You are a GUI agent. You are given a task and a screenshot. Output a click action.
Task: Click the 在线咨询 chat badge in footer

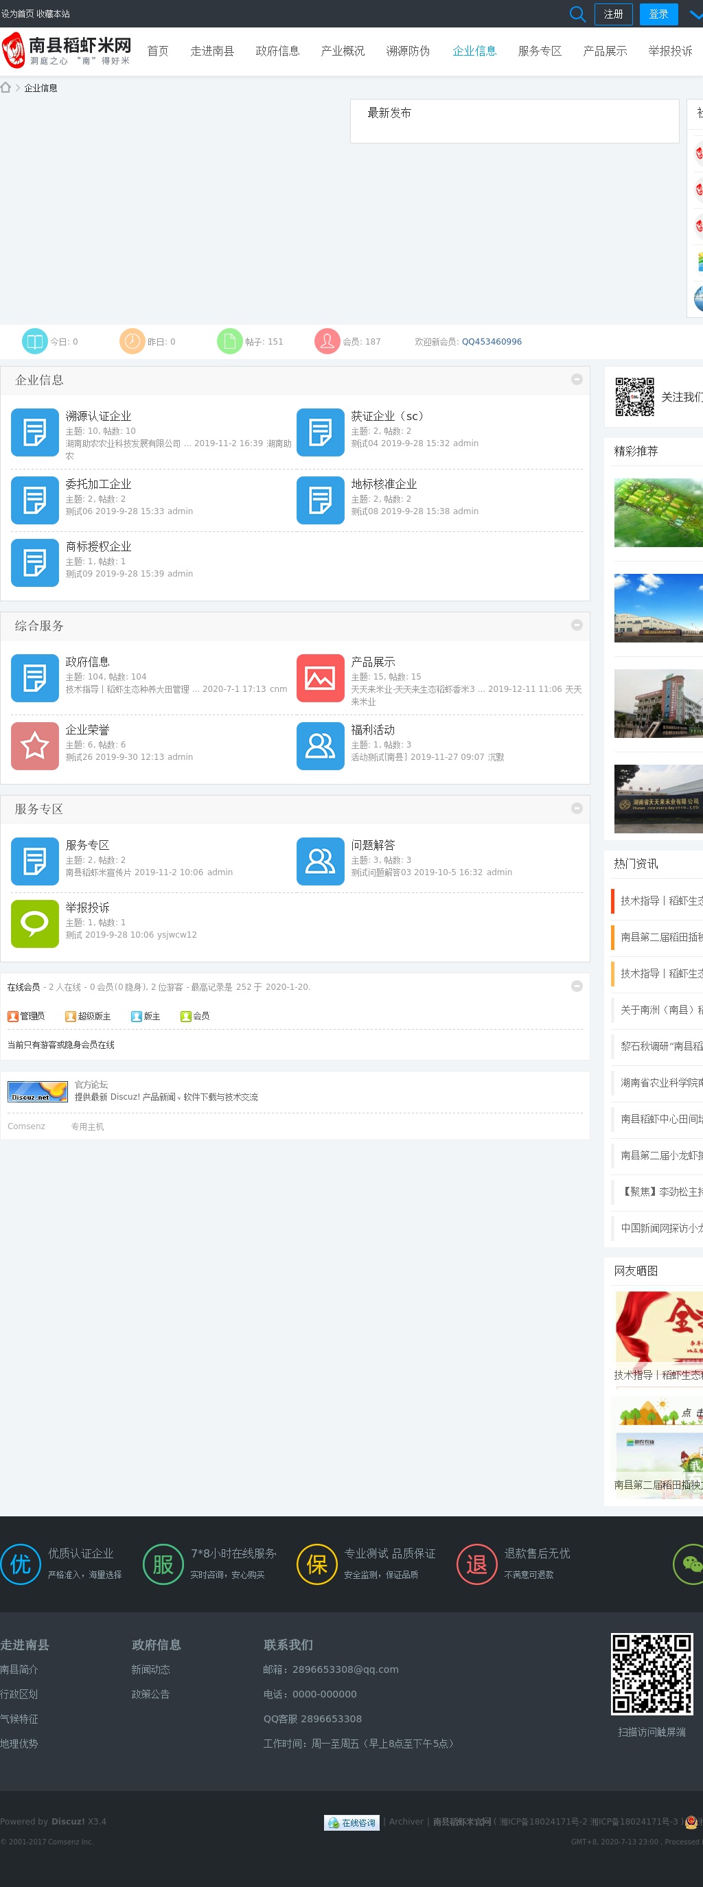tap(351, 1822)
